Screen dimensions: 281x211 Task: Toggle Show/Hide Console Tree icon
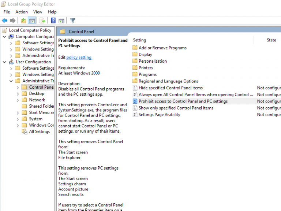tap(32, 21)
